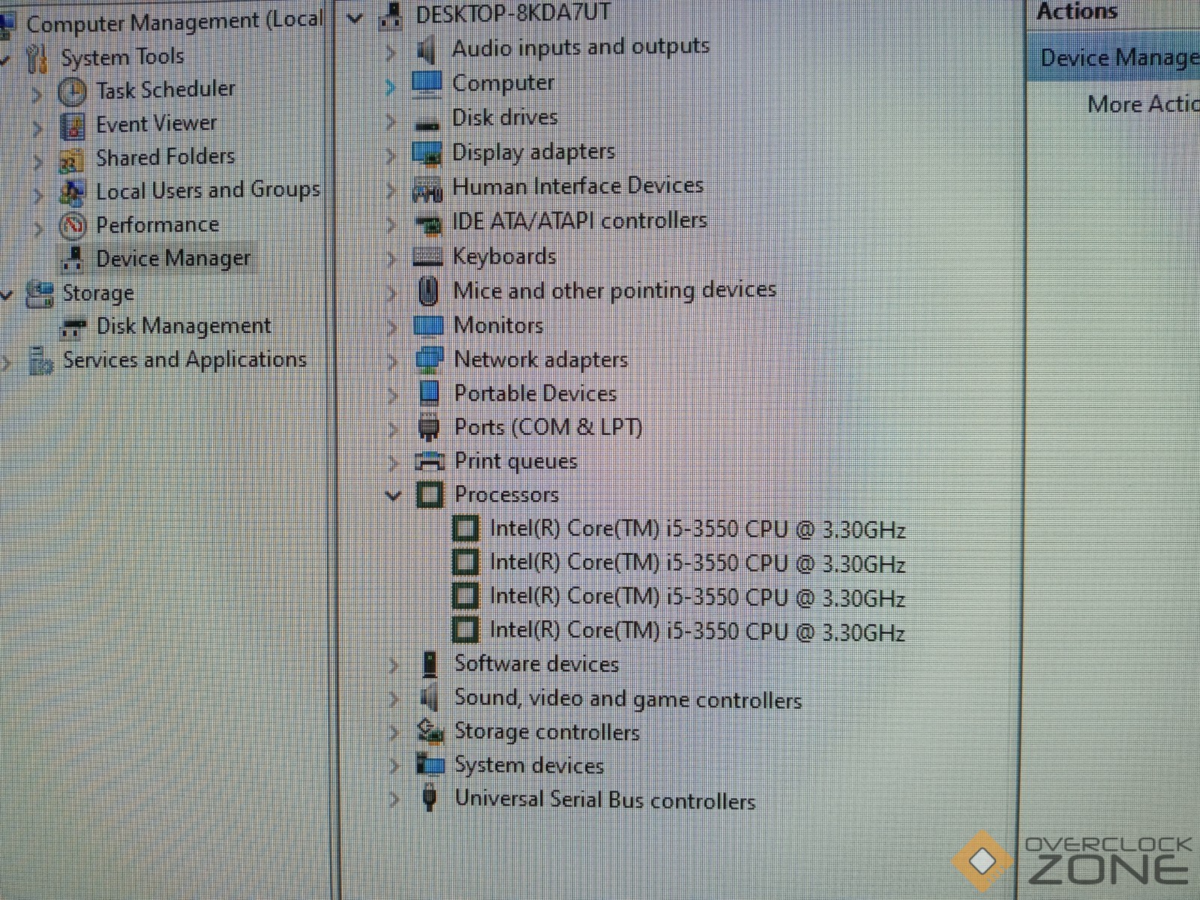Viewport: 1200px width, 900px height.
Task: Click the Task Scheduler clock icon
Action: [x=72, y=92]
